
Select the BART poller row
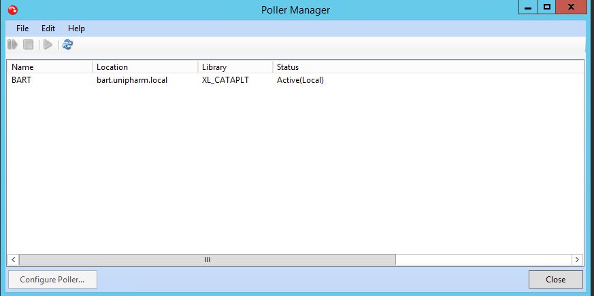click(295, 80)
